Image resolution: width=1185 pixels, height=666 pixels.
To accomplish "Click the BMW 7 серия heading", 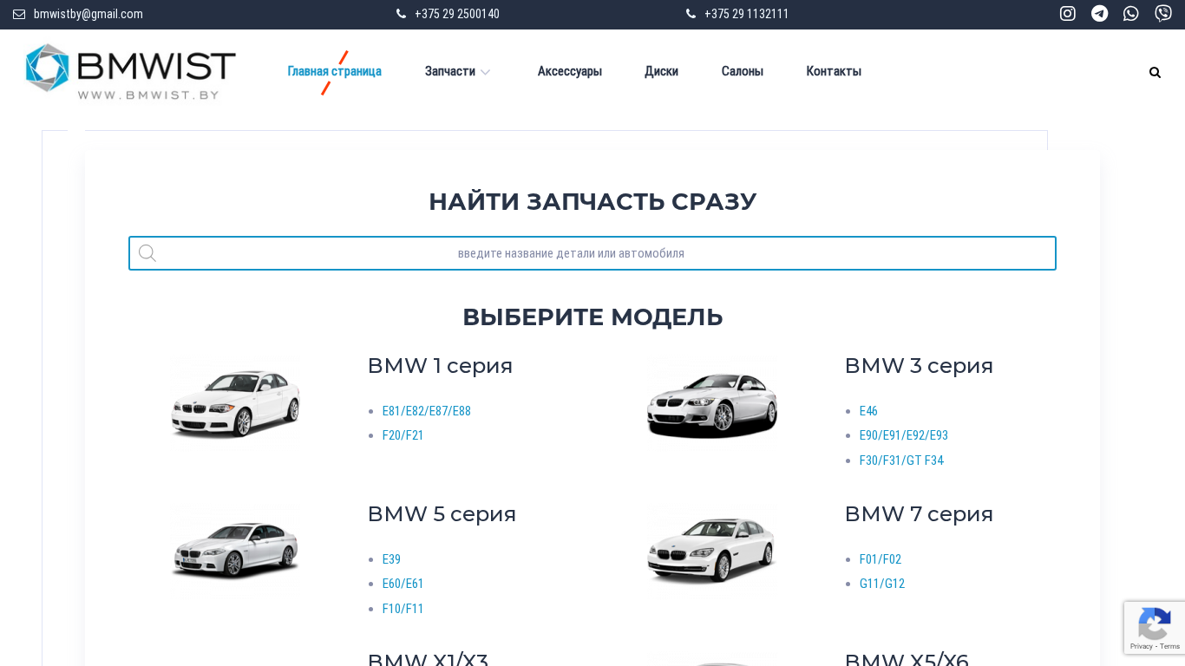I will 919,514.
